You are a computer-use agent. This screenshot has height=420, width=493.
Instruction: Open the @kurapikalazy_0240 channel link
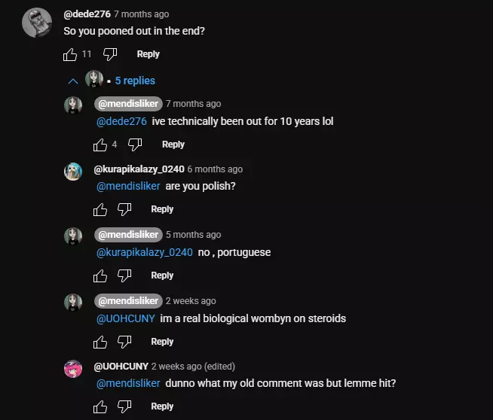pyautogui.click(x=139, y=169)
